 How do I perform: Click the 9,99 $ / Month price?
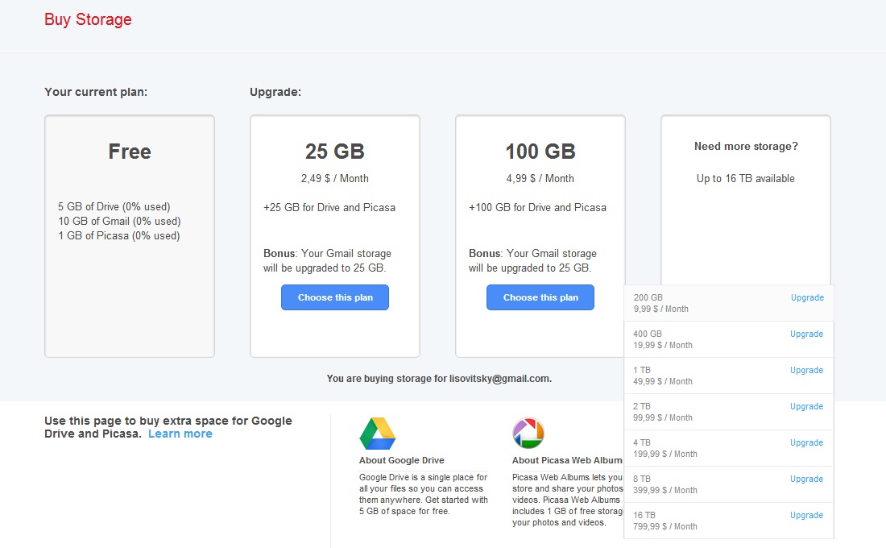point(661,309)
